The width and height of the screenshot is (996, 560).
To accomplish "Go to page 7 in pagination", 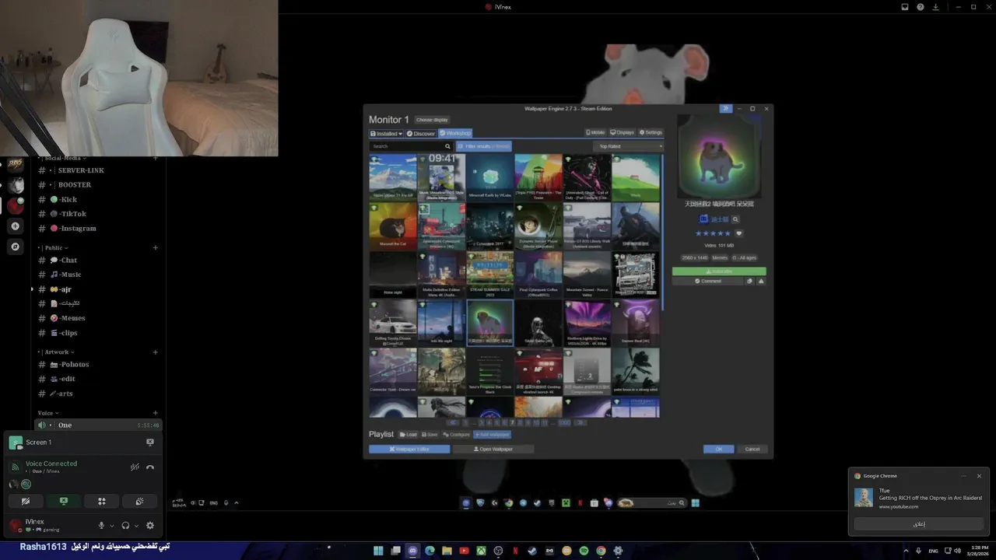I will (x=512, y=422).
